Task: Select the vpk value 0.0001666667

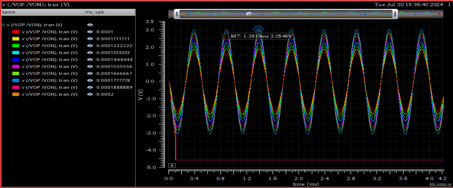Action: tap(114, 73)
